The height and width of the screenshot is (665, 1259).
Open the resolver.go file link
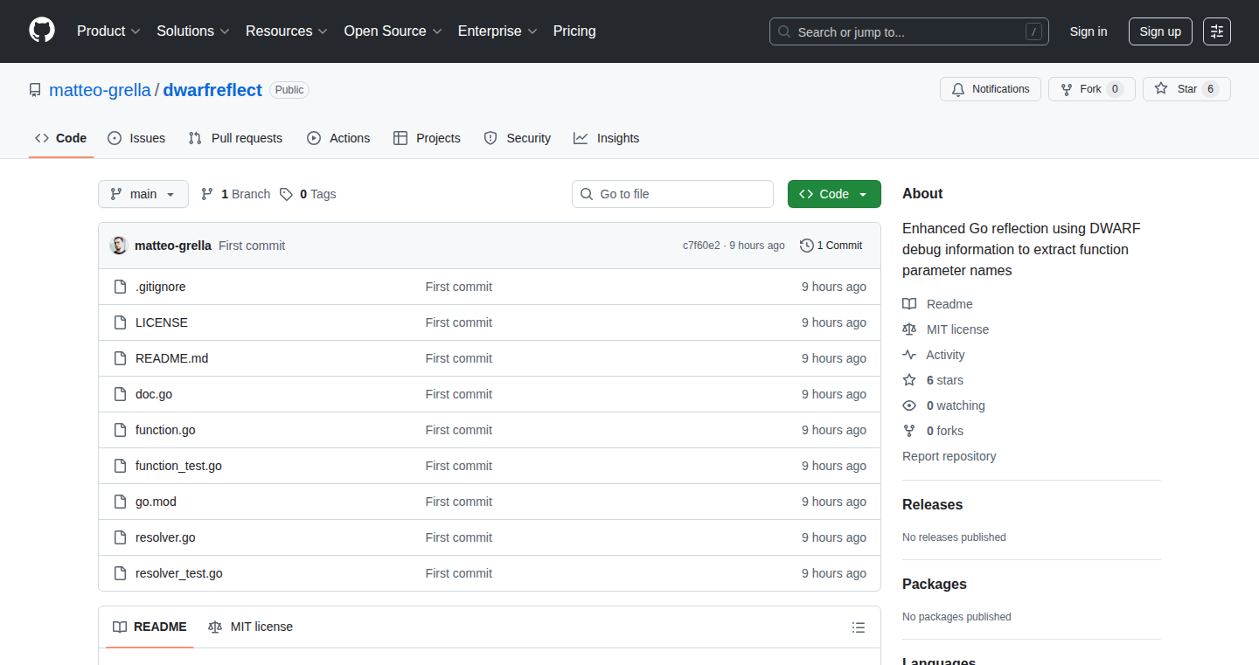point(165,537)
